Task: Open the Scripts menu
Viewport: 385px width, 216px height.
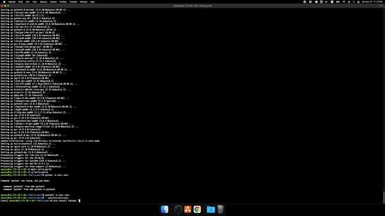Action: click(x=54, y=2)
